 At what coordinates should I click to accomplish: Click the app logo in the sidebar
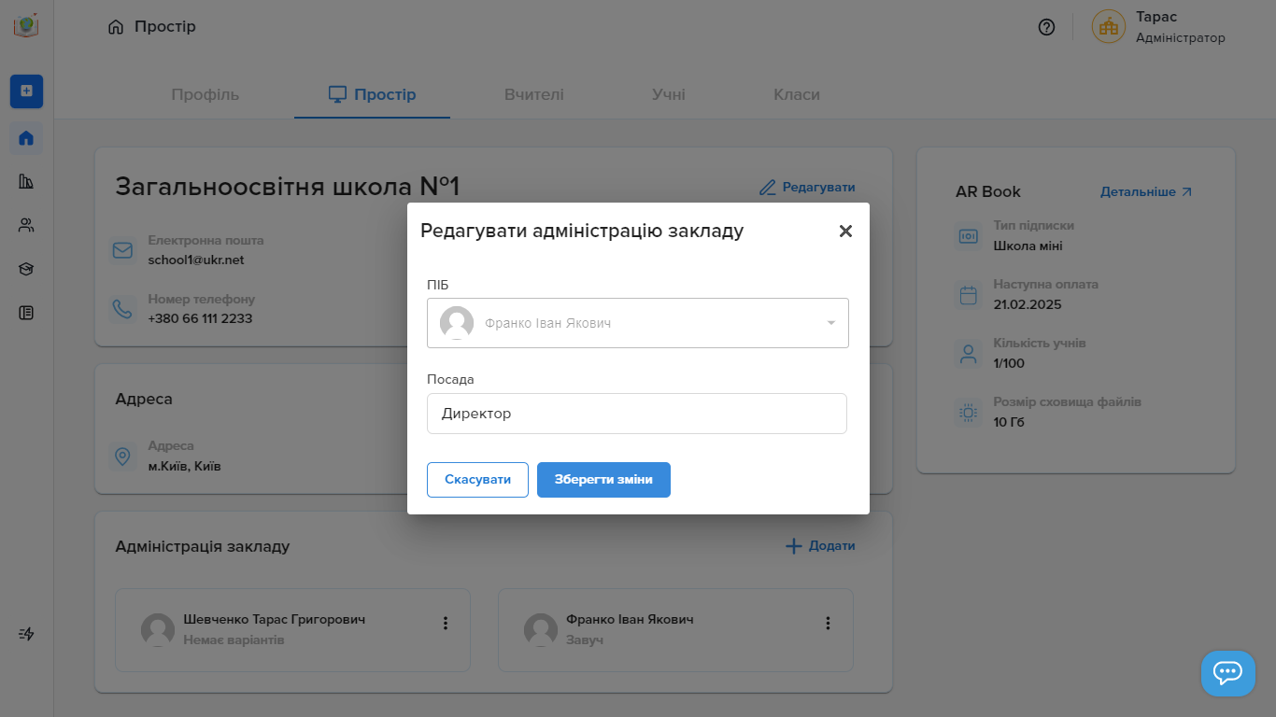pos(26,26)
